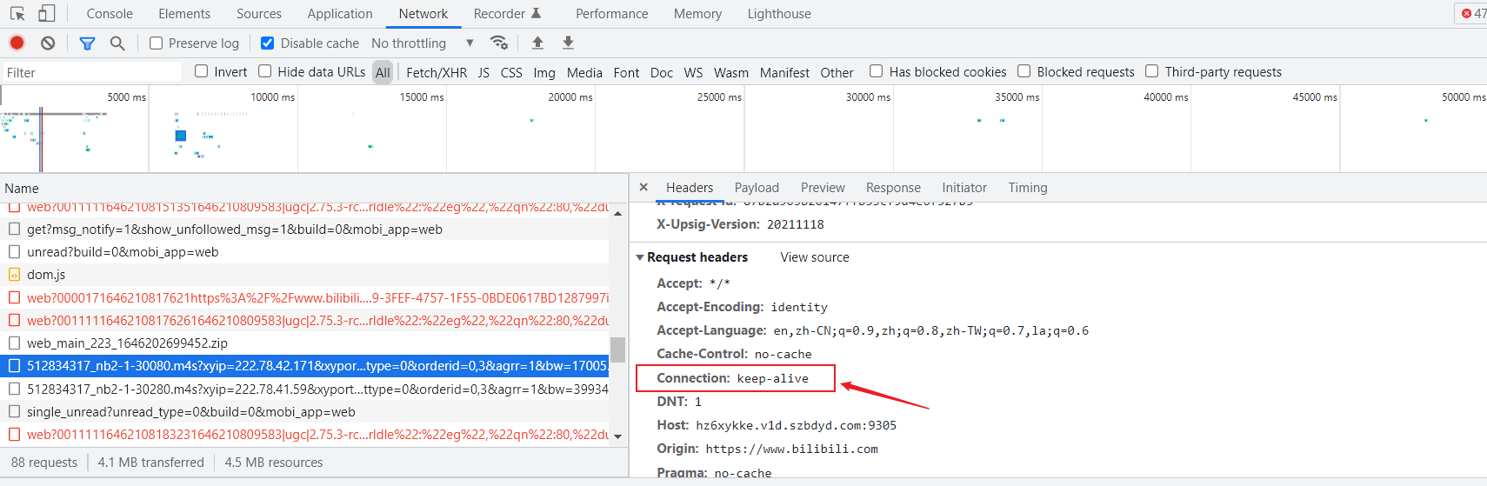Toggle the filter funnel icon
Screen dimensions: 1487x486
point(87,43)
